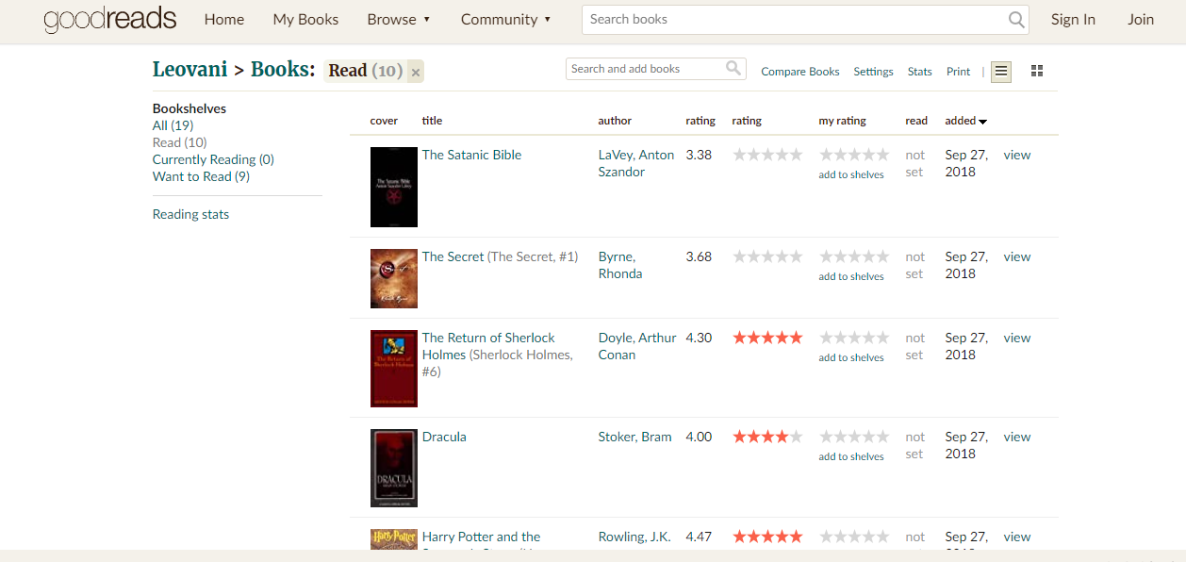
Task: Sort by the my rating column header
Action: pyautogui.click(x=842, y=121)
